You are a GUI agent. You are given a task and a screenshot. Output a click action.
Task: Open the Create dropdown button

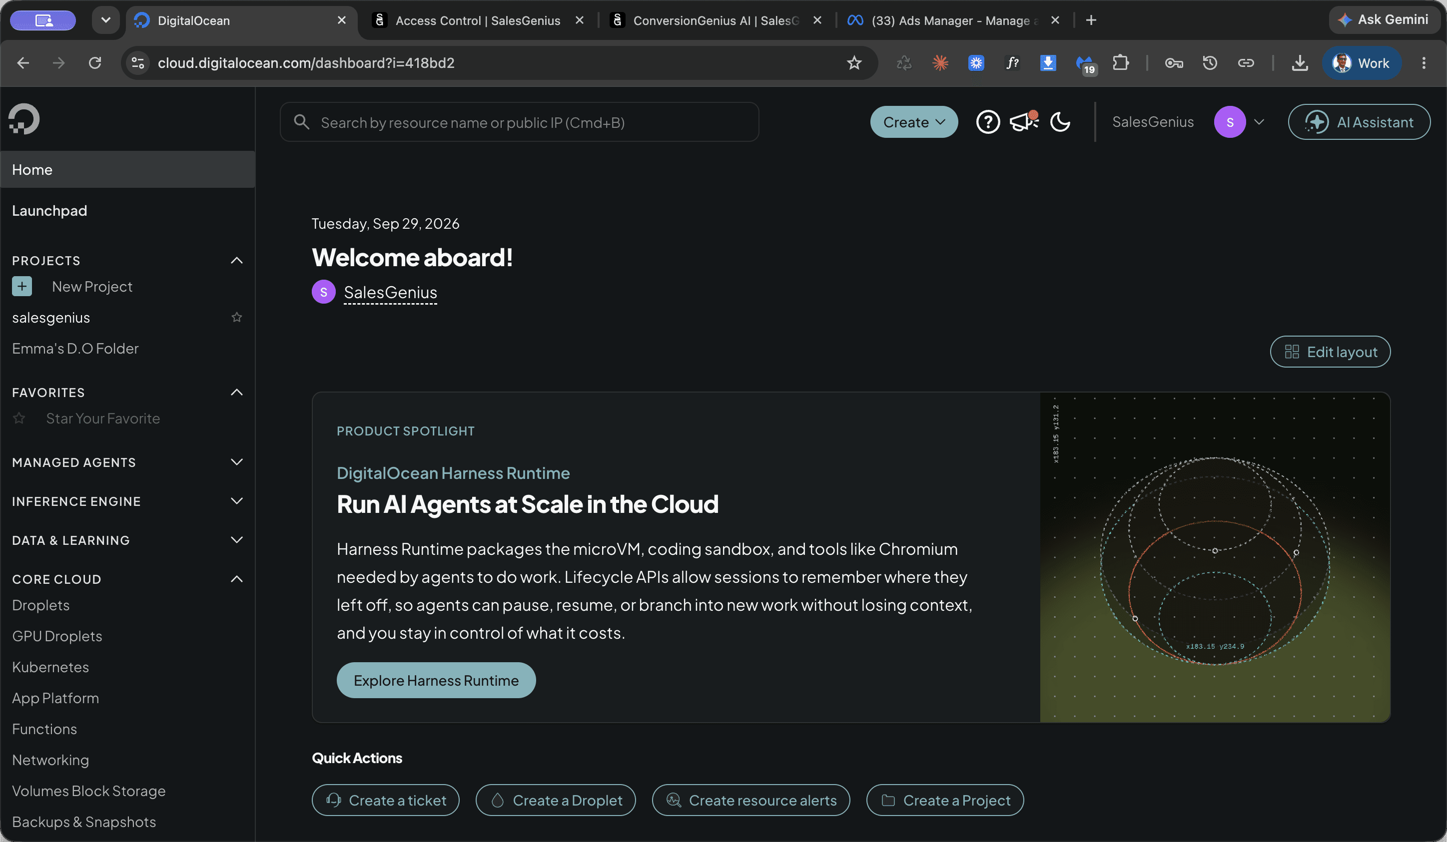(x=913, y=122)
